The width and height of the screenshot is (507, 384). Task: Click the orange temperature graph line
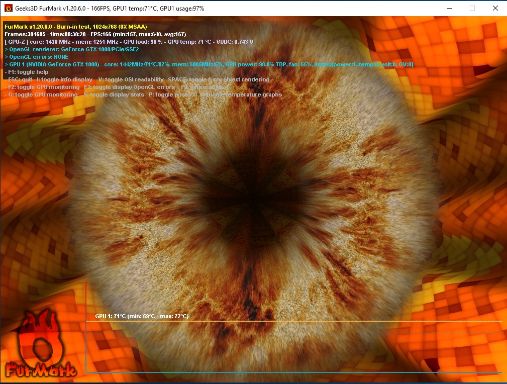point(352,321)
